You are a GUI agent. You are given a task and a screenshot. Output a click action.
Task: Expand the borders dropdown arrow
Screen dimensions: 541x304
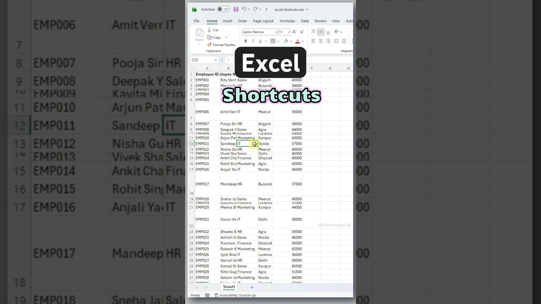tap(279, 41)
